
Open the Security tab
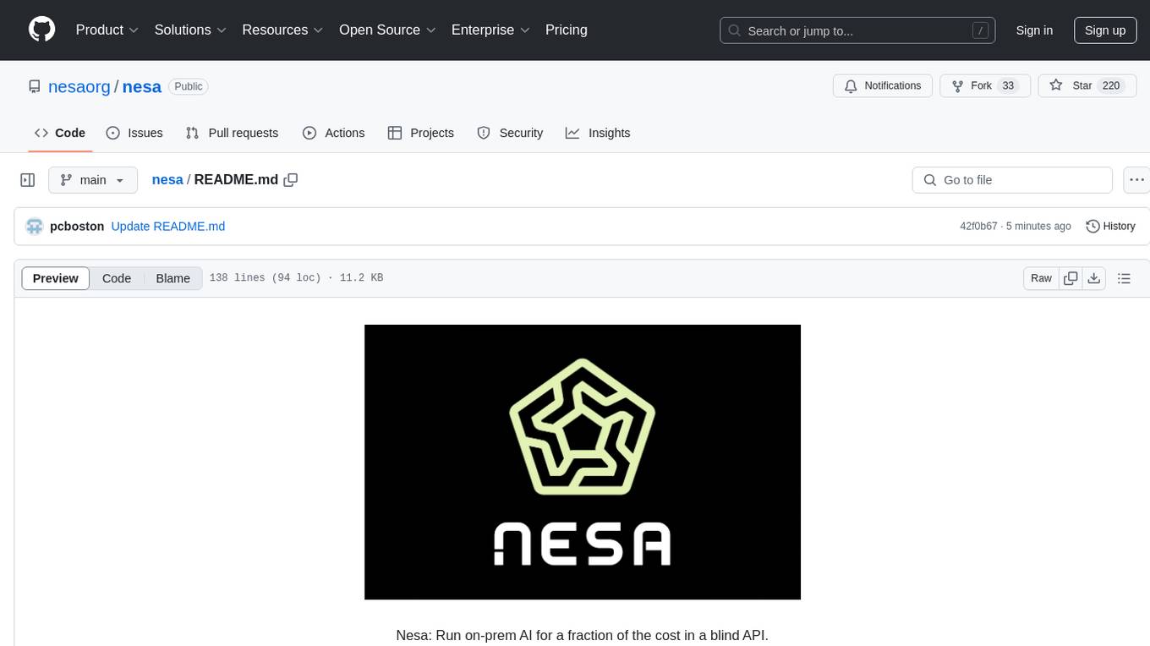(510, 133)
